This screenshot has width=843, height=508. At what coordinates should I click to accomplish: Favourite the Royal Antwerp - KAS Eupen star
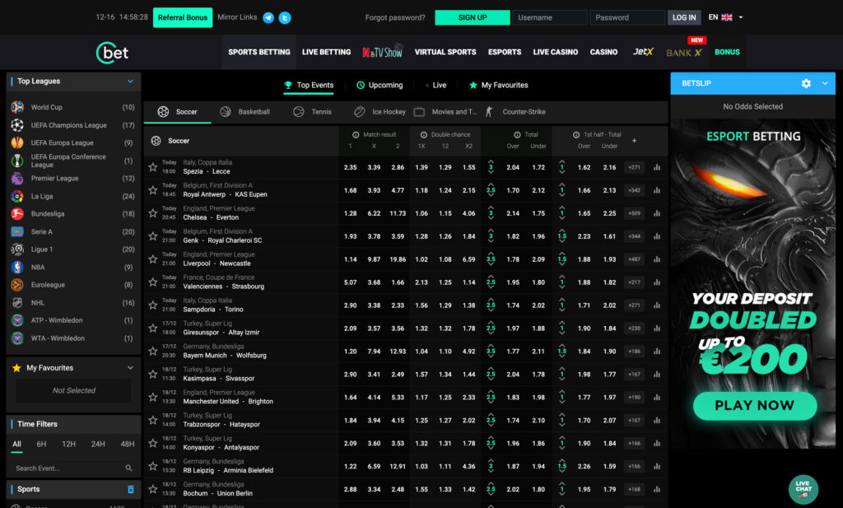coord(152,190)
